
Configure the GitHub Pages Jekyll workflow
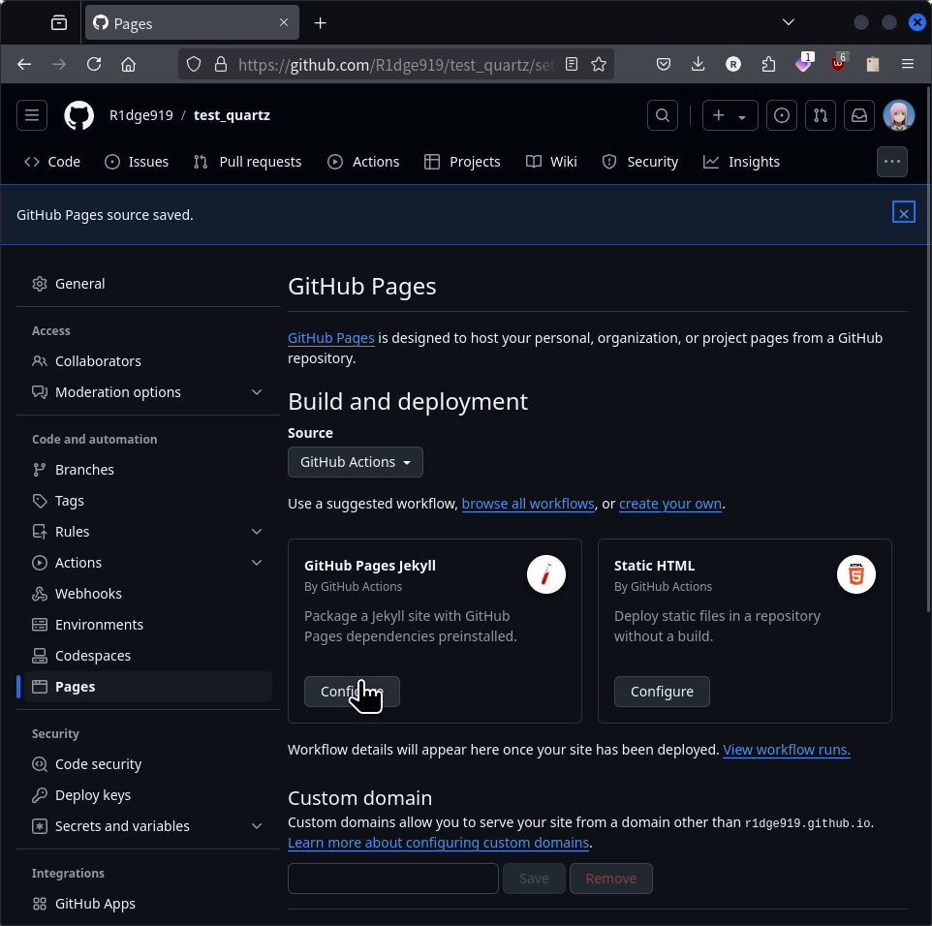pos(352,692)
